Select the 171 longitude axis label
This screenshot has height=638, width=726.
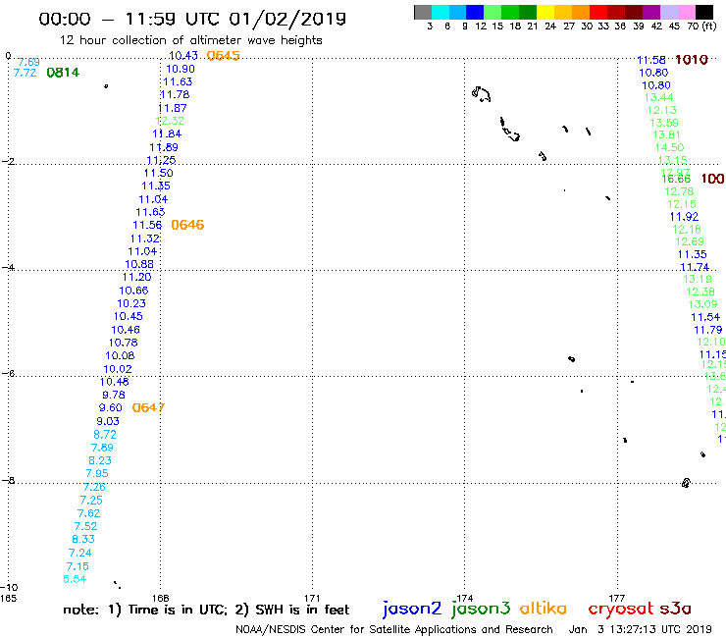point(312,598)
